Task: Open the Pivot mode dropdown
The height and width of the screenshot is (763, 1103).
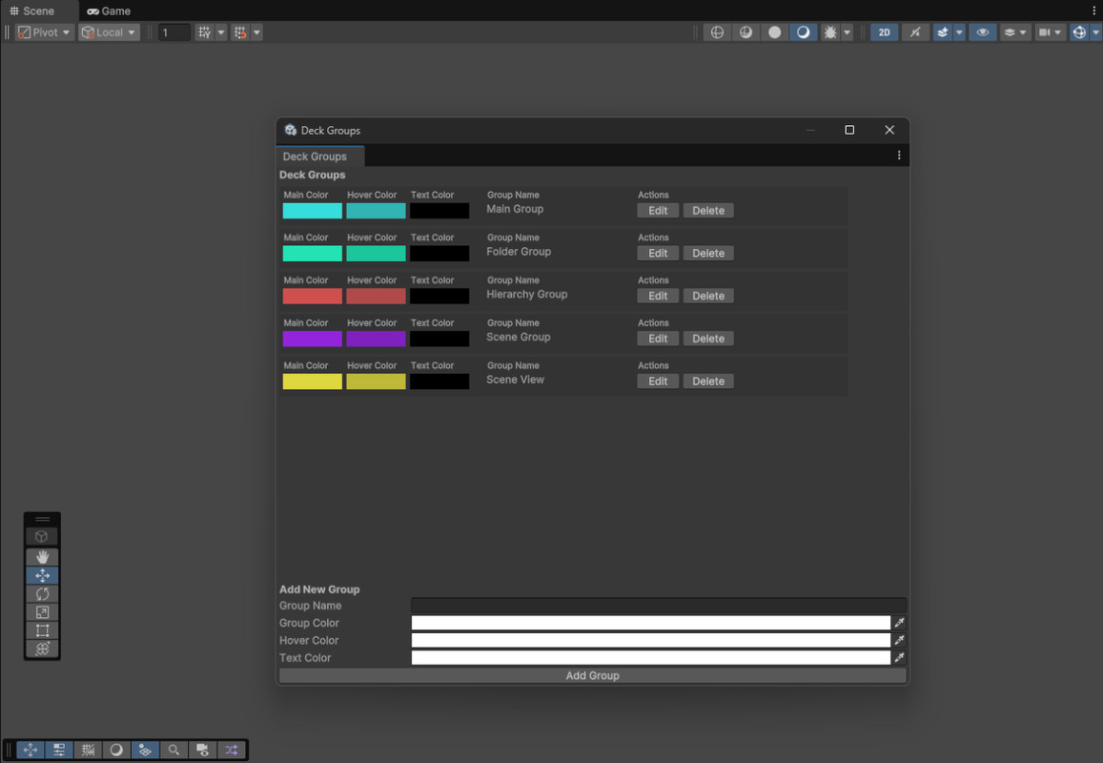Action: point(43,31)
